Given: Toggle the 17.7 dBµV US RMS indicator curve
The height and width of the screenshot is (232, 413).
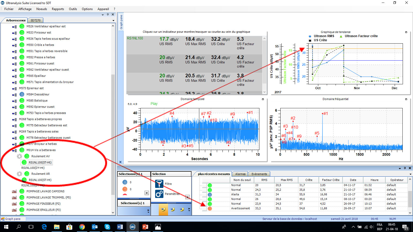Looking at the screenshot, I should click(169, 41).
